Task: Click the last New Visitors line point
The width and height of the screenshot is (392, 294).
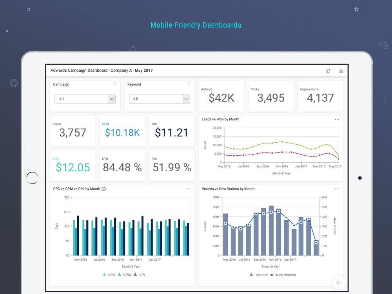Action: point(316,243)
